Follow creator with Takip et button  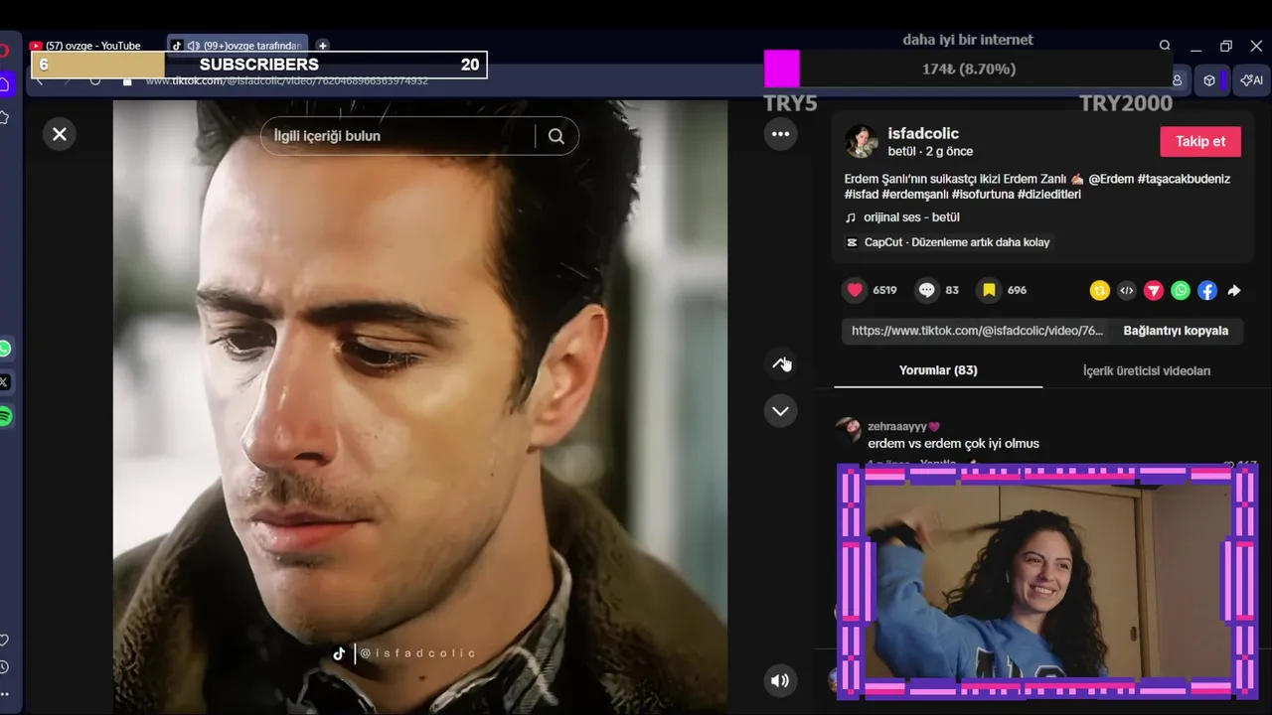pyautogui.click(x=1200, y=141)
